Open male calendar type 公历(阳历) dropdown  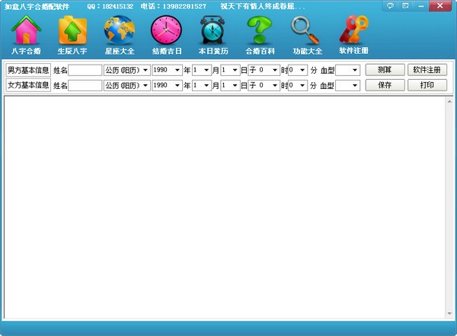pyautogui.click(x=127, y=70)
